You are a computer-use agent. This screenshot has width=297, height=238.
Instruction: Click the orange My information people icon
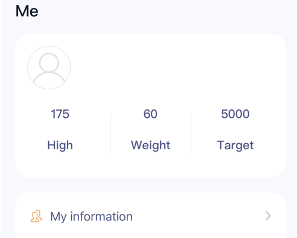pyautogui.click(x=36, y=216)
